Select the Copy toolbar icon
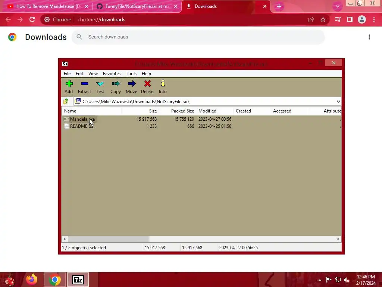This screenshot has width=382, height=287. click(116, 87)
